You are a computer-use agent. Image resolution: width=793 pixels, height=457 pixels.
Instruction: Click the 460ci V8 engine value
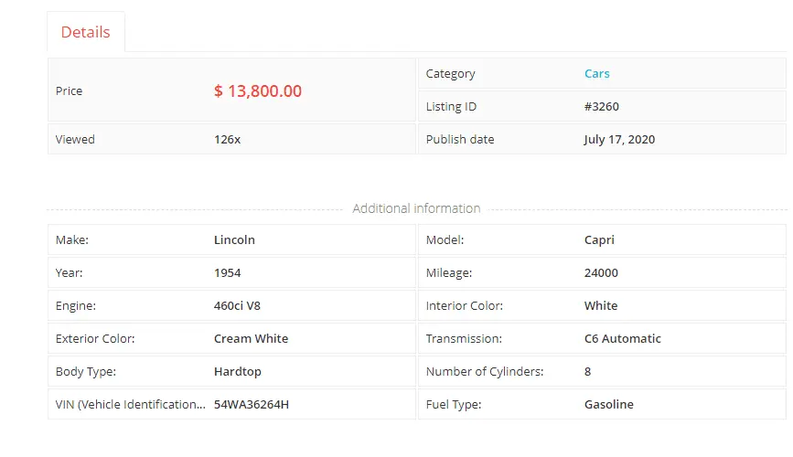point(237,306)
